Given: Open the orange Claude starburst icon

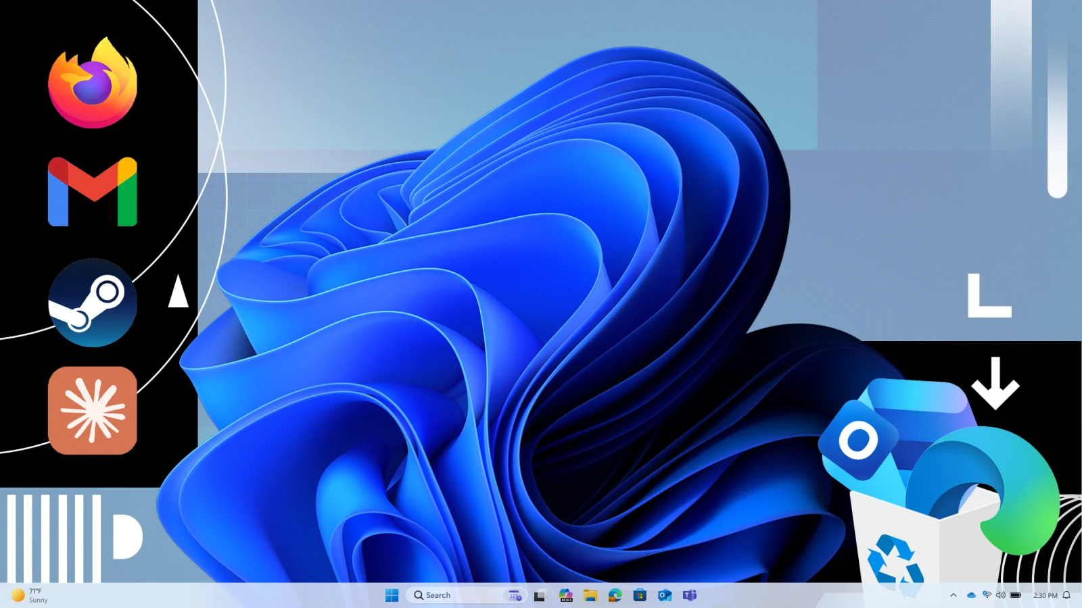Looking at the screenshot, I should 93,411.
